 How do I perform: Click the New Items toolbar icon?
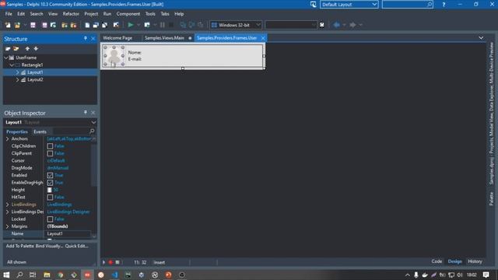point(8,25)
